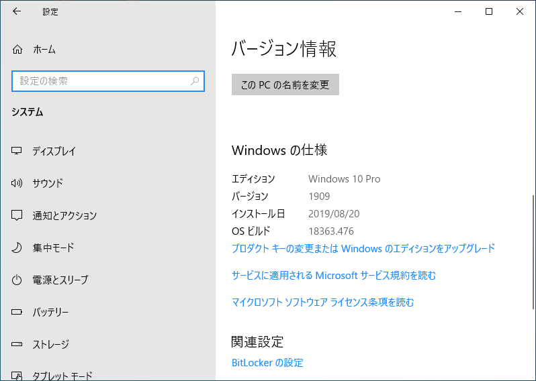The width and height of the screenshot is (536, 381).
Task: Go back with the arrow icon
Action: tap(16, 11)
